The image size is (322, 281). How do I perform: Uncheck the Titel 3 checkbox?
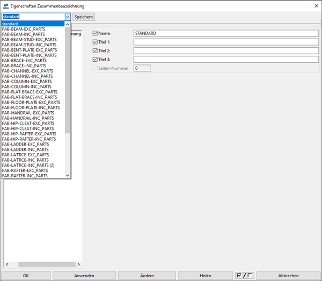pos(95,59)
